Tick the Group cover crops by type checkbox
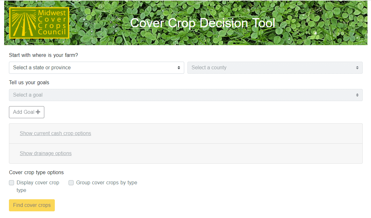Screen dimensions: 371x218 click(71, 183)
